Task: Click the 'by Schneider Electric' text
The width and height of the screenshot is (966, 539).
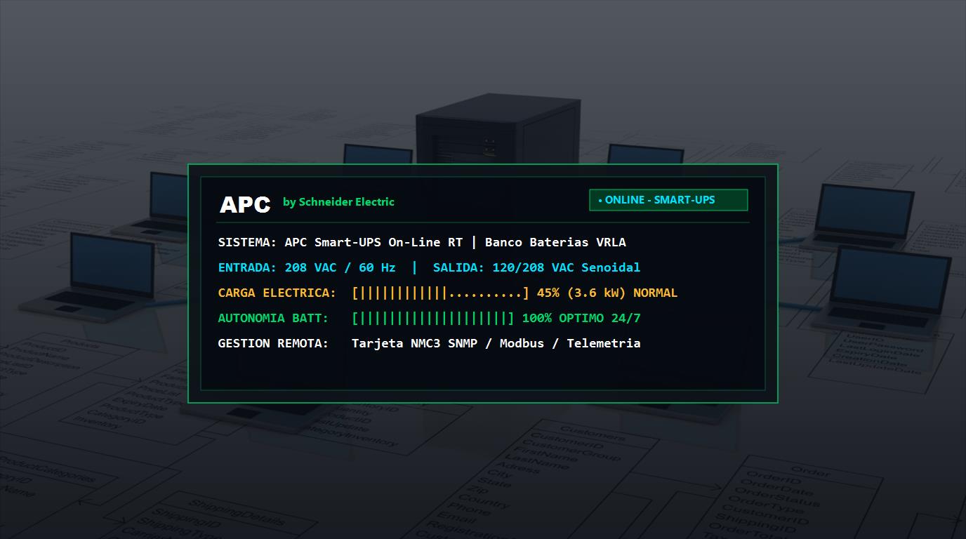Action: 338,202
